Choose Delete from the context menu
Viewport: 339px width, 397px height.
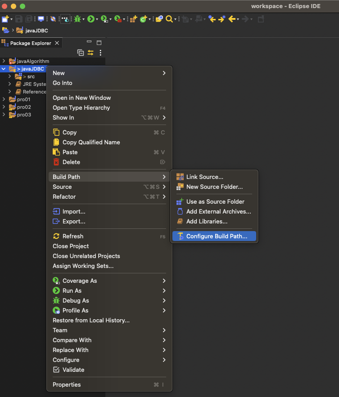point(109,162)
